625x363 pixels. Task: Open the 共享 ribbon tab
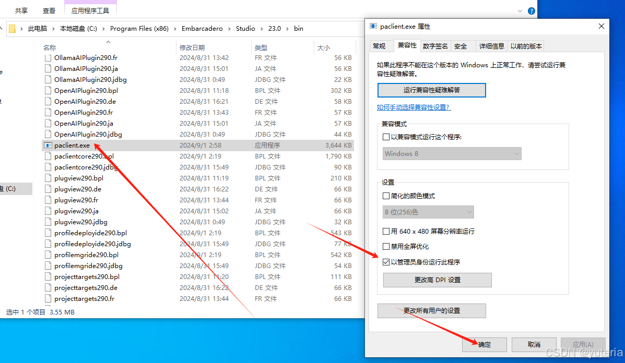[21, 11]
